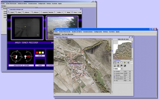The height and width of the screenshot is (100, 160).
Task: Click the red-dot camera station icon
Action: point(118,66)
